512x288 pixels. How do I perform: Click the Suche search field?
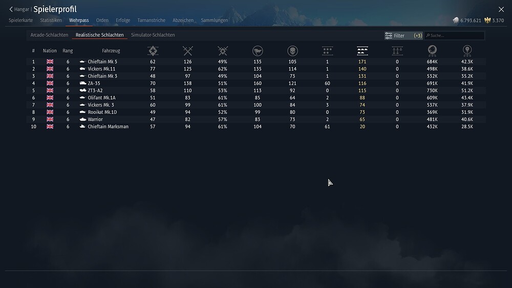click(x=456, y=36)
